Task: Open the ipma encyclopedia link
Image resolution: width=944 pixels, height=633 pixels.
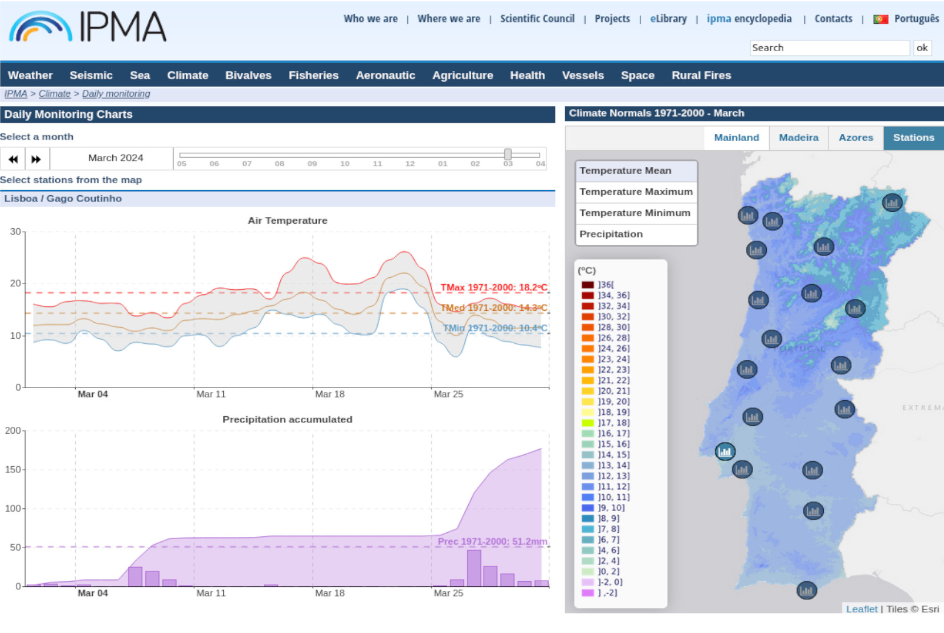Action: click(x=749, y=19)
